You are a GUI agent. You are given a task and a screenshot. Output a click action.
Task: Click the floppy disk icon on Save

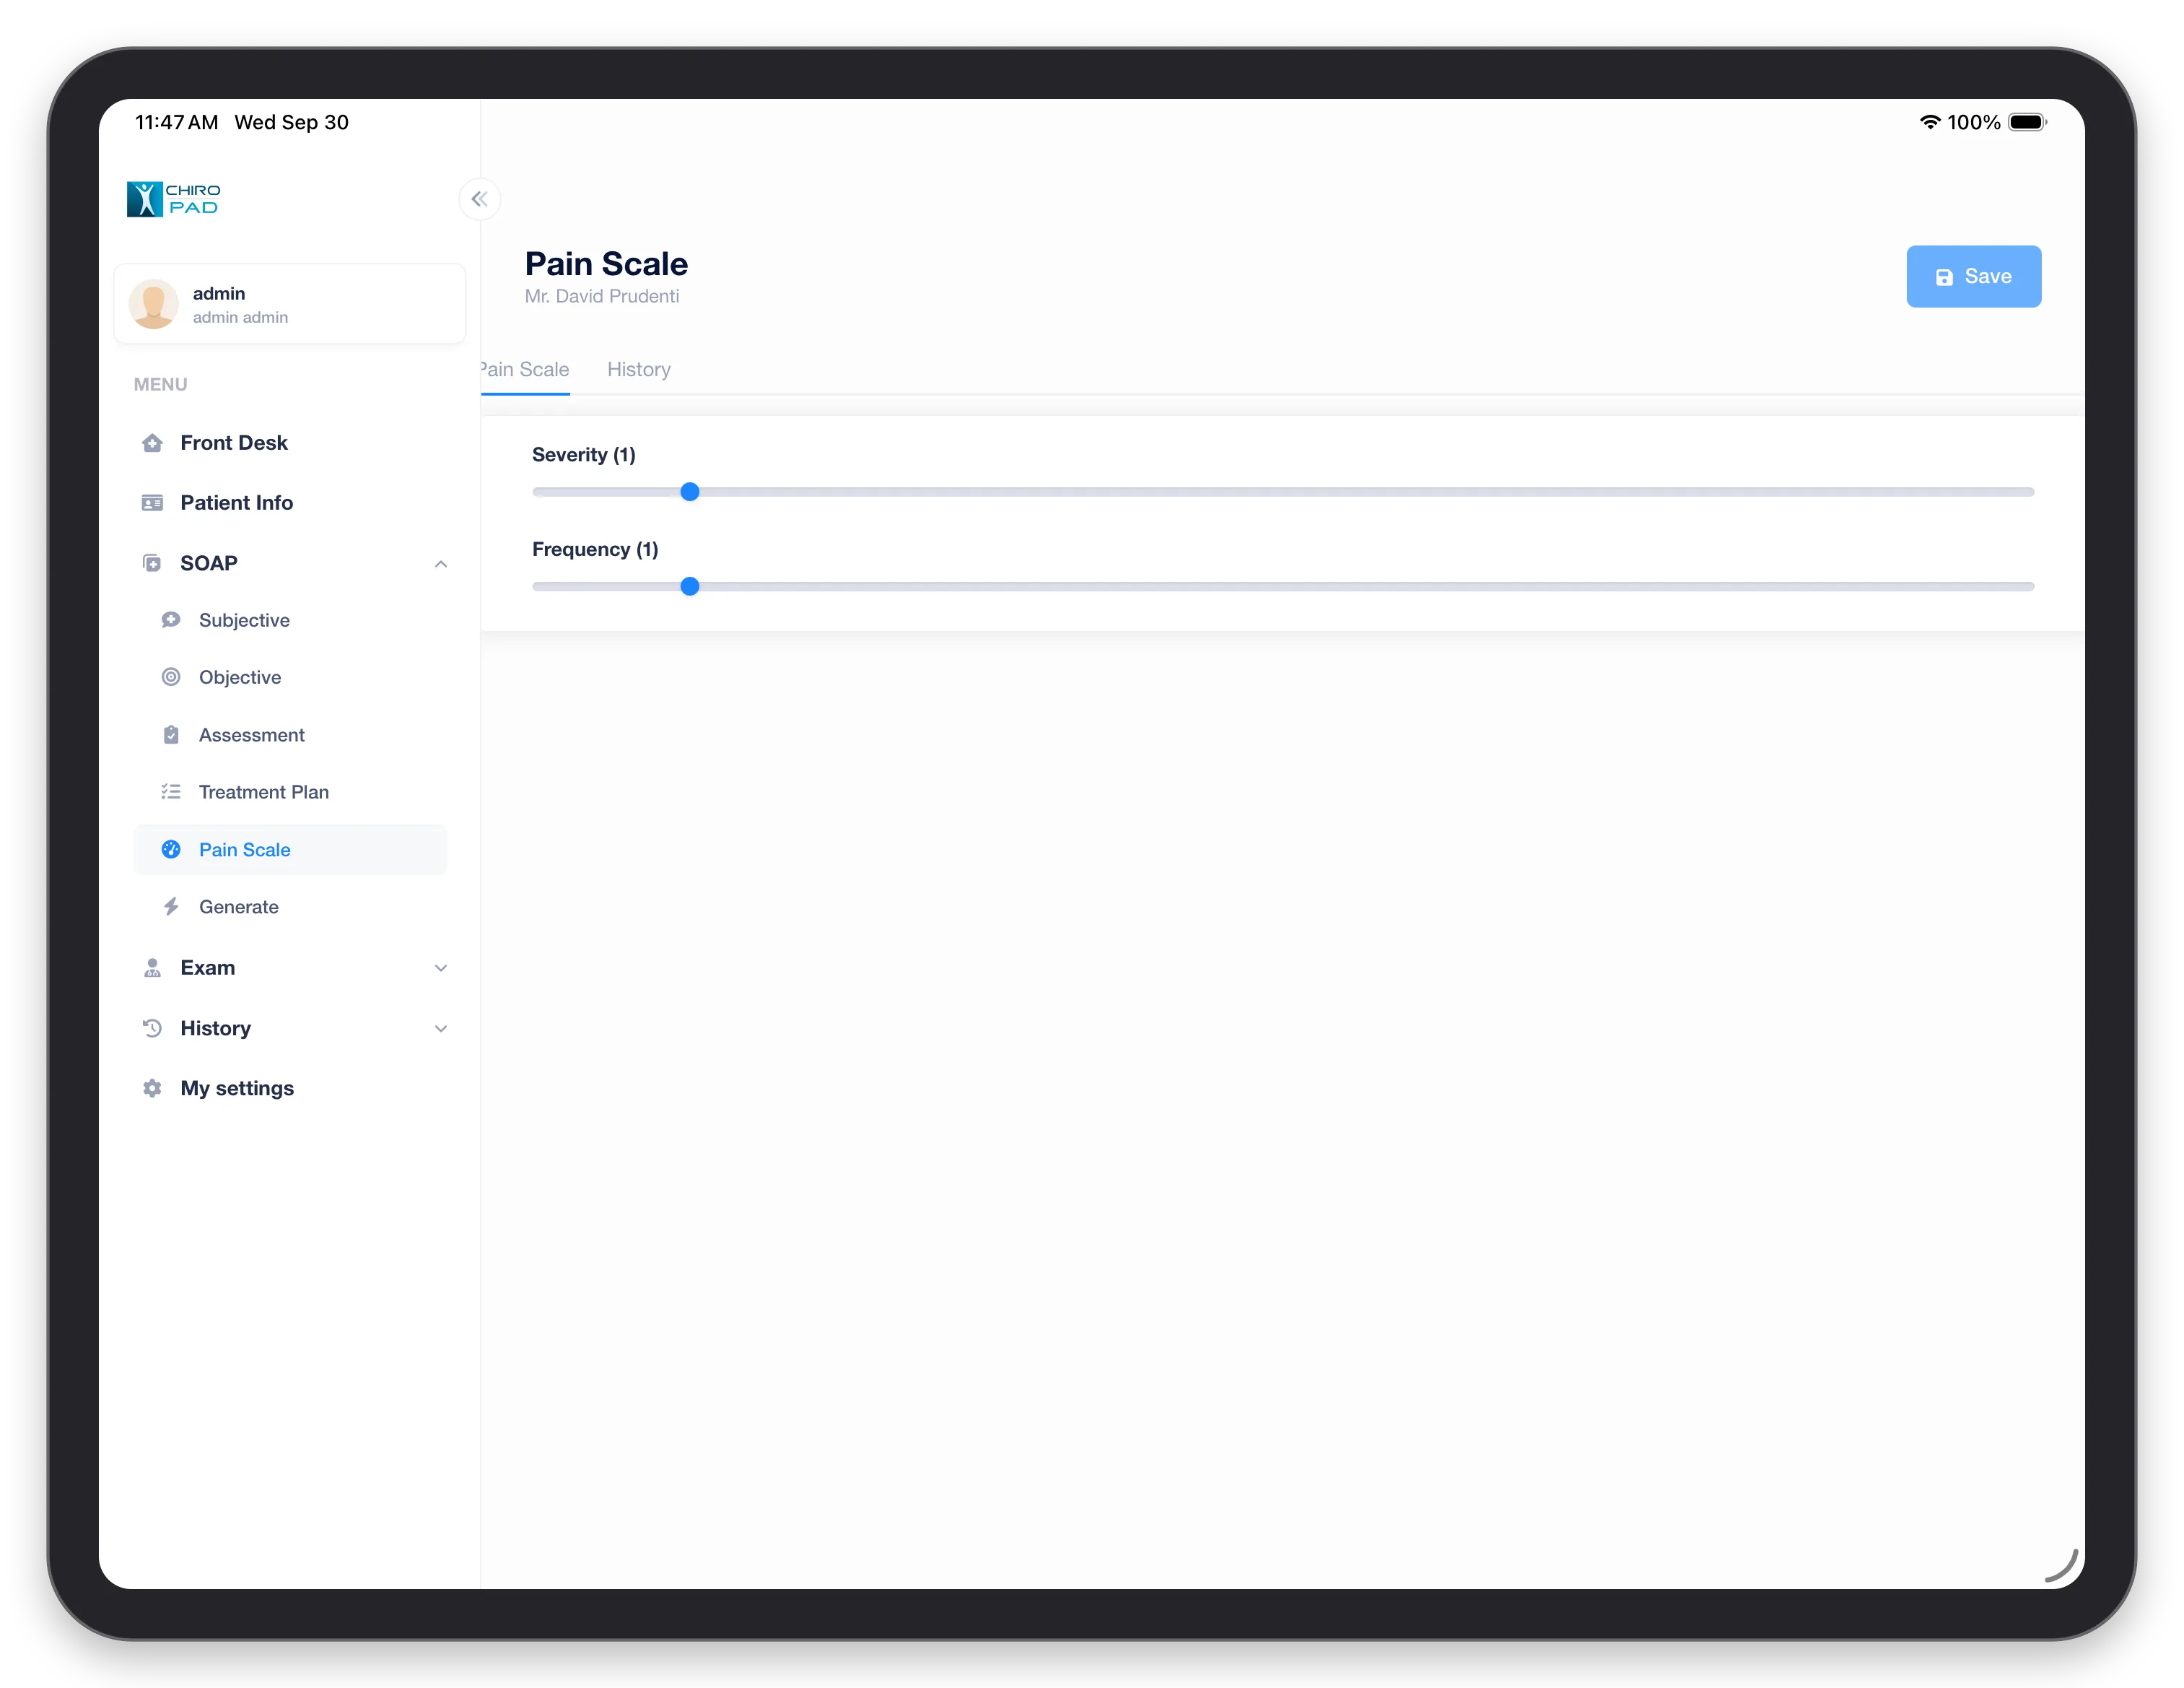pyautogui.click(x=1944, y=277)
